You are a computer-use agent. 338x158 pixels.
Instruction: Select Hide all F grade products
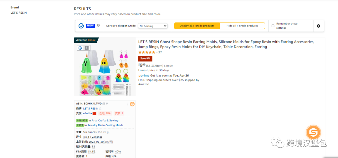coord(242,26)
